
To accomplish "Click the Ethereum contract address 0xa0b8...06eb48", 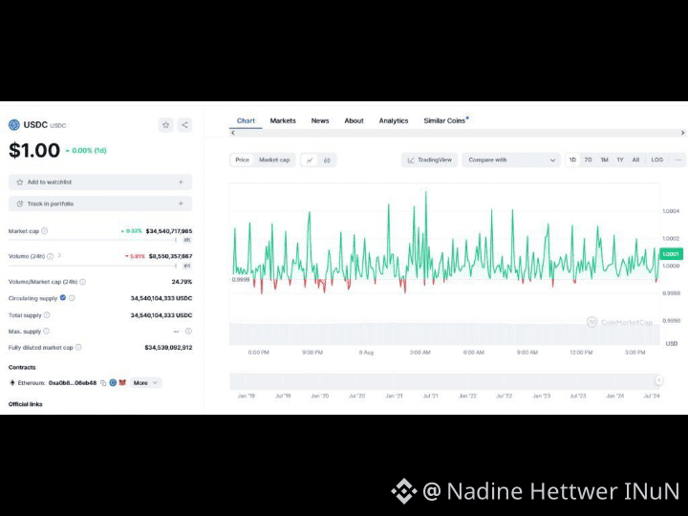I will coord(73,383).
